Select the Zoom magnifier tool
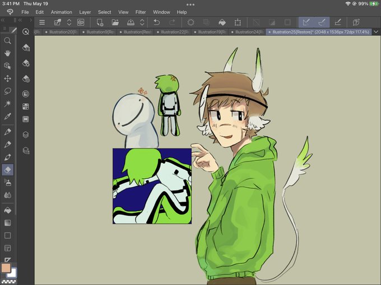Screen dimensions: 381x285 click(7, 40)
